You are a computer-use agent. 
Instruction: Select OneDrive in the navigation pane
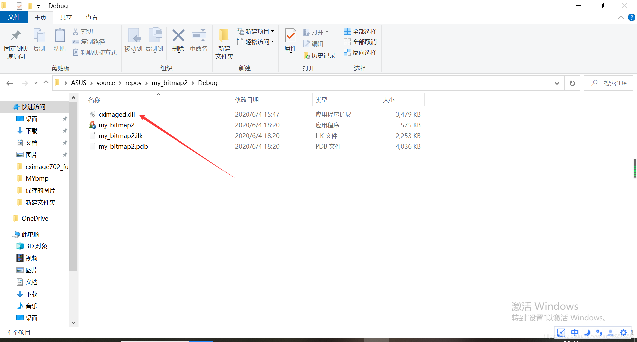coord(35,218)
